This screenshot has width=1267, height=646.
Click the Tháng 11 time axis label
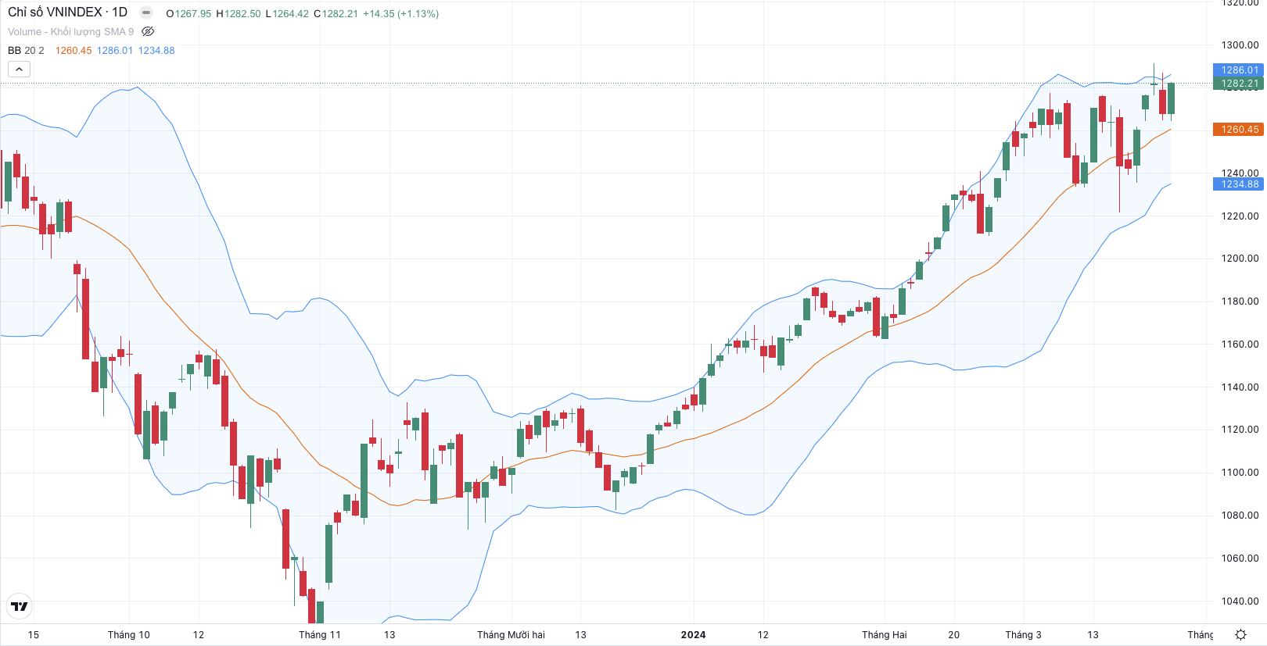[x=320, y=635]
